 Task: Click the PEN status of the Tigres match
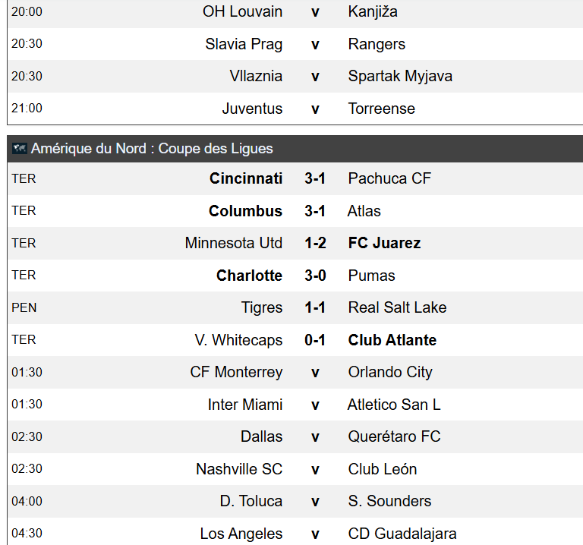[24, 308]
